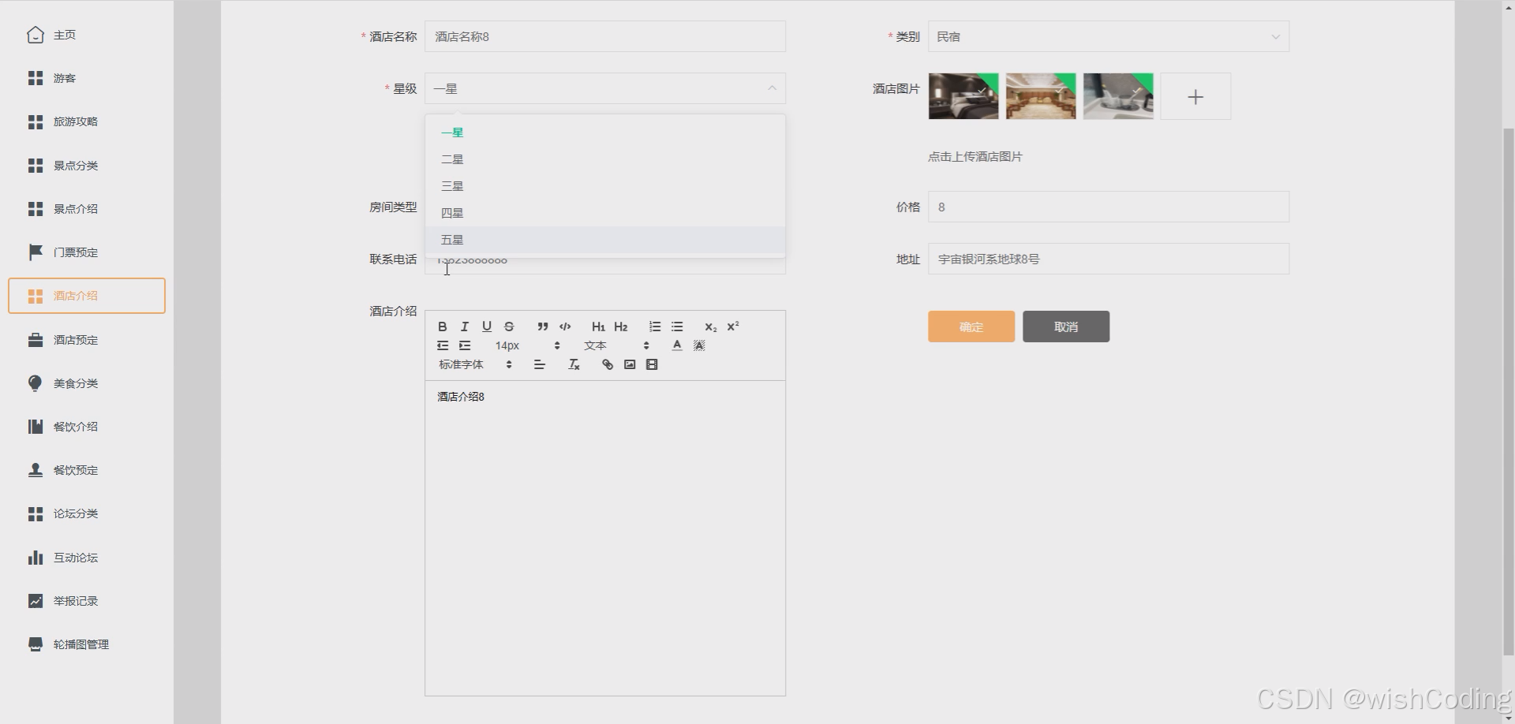Go to 主页 in the sidebar
1515x724 pixels.
[87, 35]
